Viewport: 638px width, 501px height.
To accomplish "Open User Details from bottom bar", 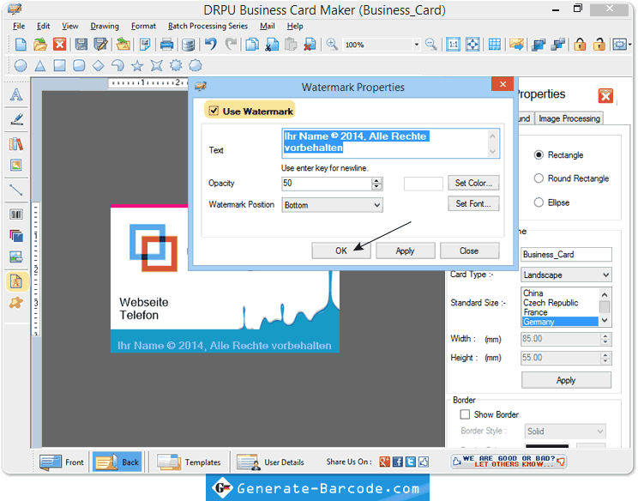I will [x=271, y=462].
